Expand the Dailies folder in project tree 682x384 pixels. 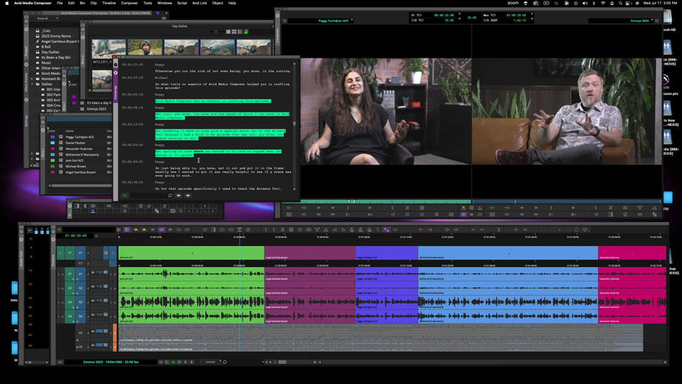(x=32, y=84)
